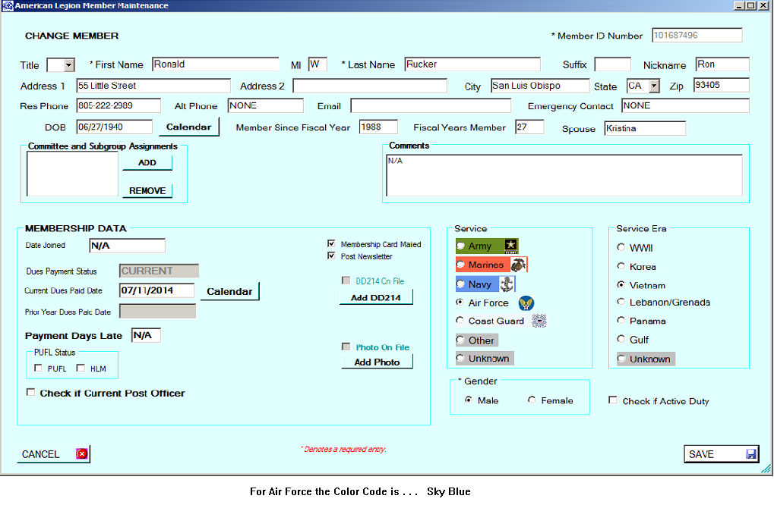Select Panama service era
The height and width of the screenshot is (508, 774).
[621, 320]
